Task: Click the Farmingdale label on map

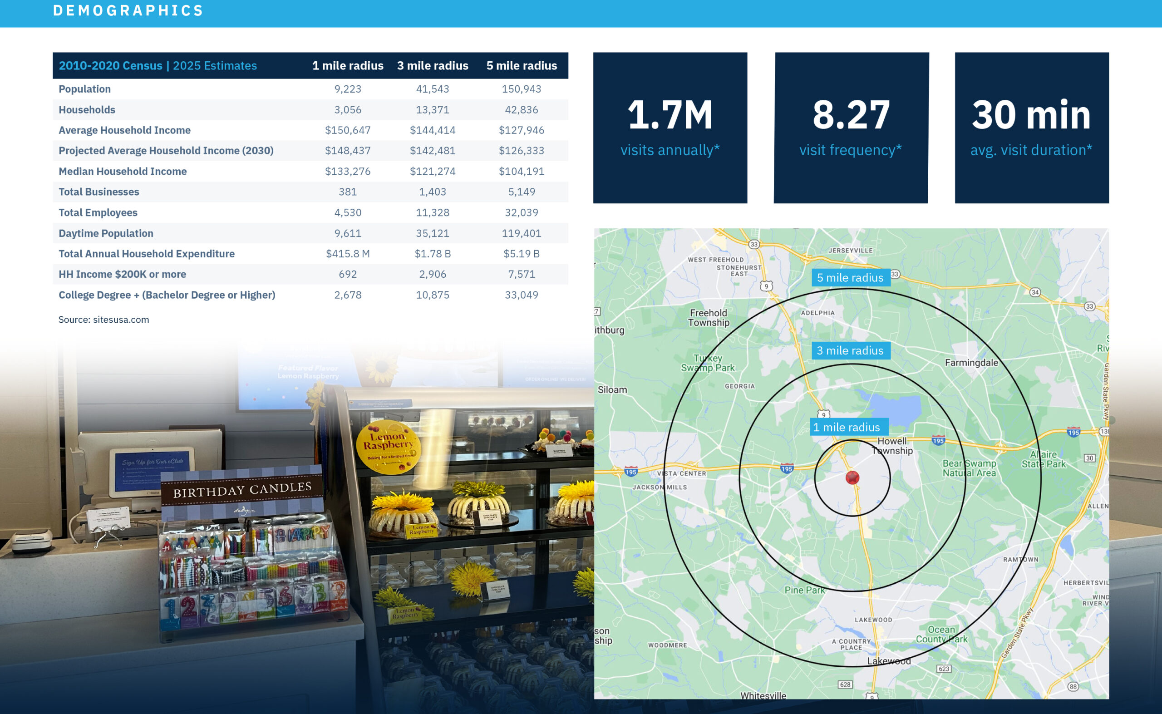Action: pos(971,363)
